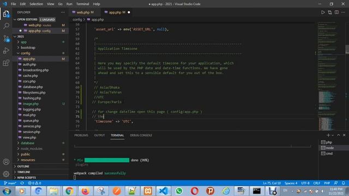Open the Help menu
Screen dimensions: 349x196
click(x=97, y=4)
